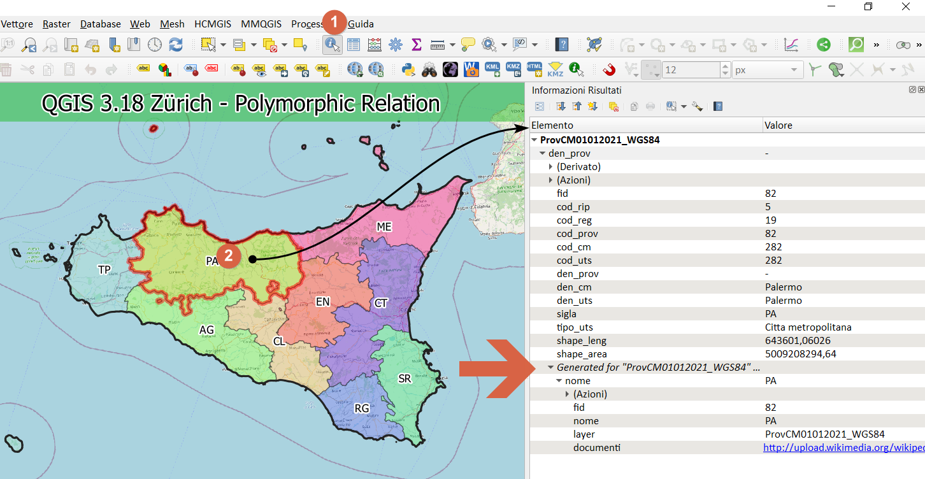Toggle the switch icon in top-right toolbar

(903, 45)
